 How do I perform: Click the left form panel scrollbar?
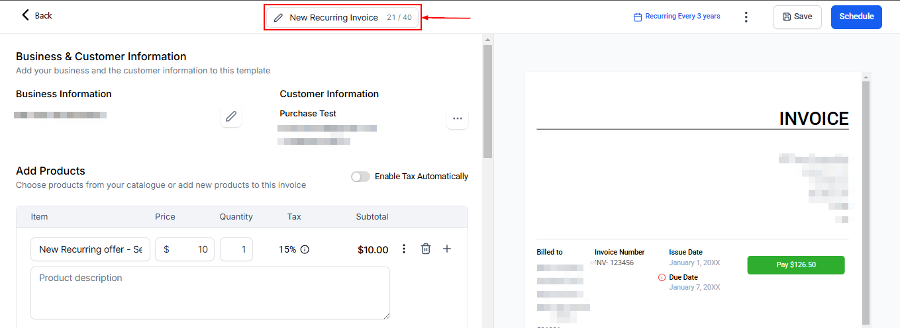click(487, 101)
